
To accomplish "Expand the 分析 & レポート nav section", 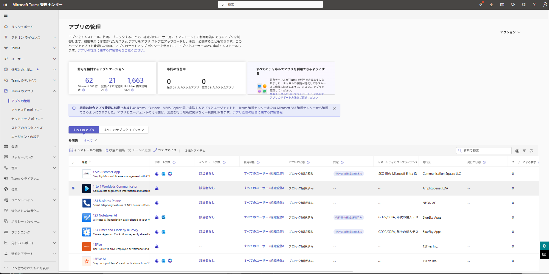I will (55, 243).
